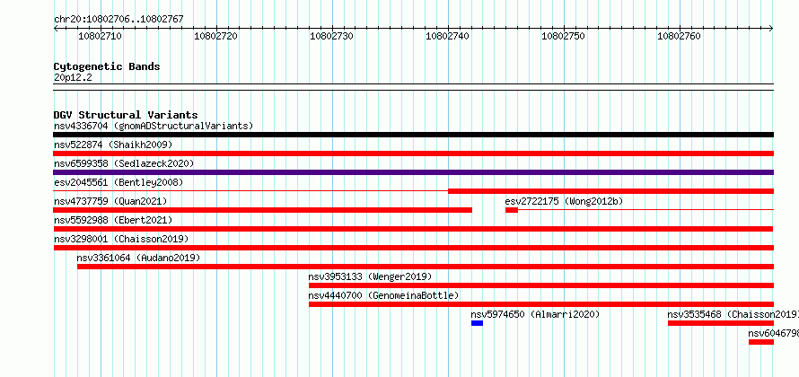This screenshot has width=799, height=377.
Task: Click the red nsv4737759 Quan2021 bar
Action: coord(262,210)
